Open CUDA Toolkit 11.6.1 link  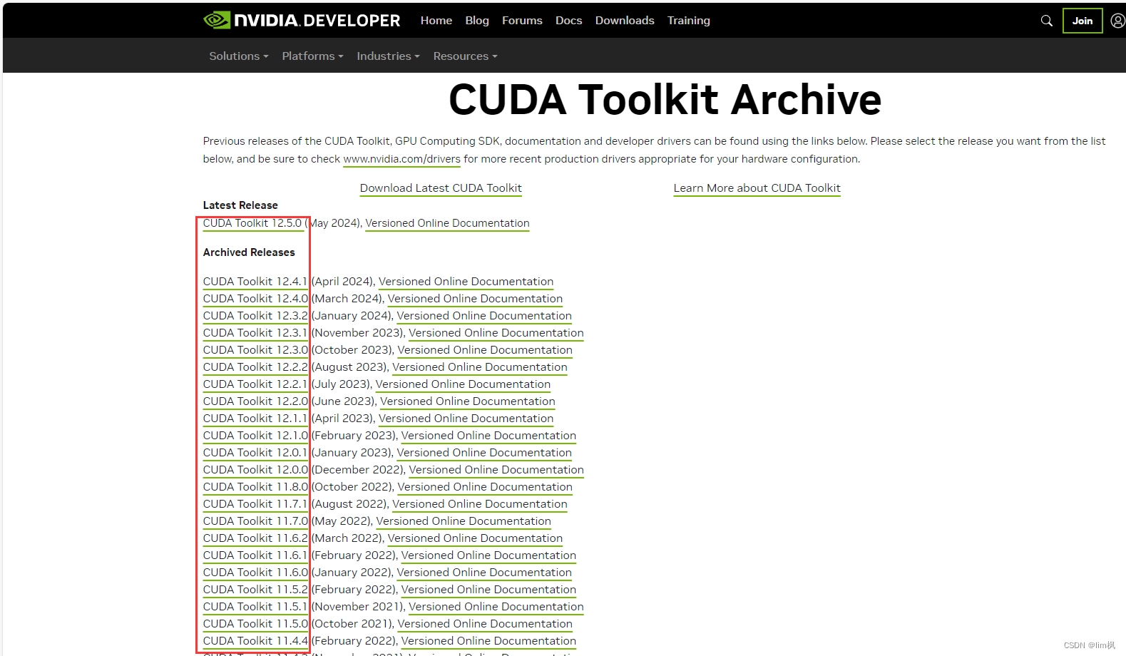[255, 555]
